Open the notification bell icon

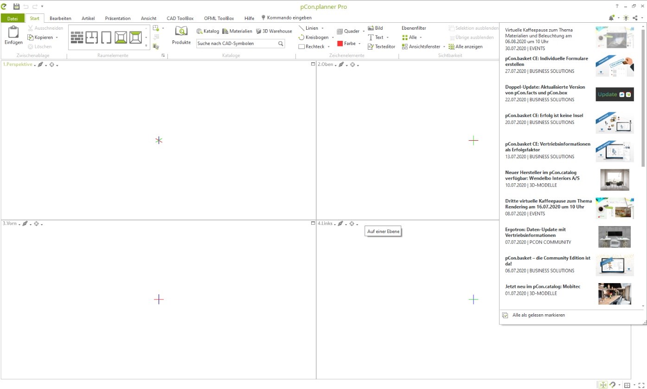coord(611,18)
